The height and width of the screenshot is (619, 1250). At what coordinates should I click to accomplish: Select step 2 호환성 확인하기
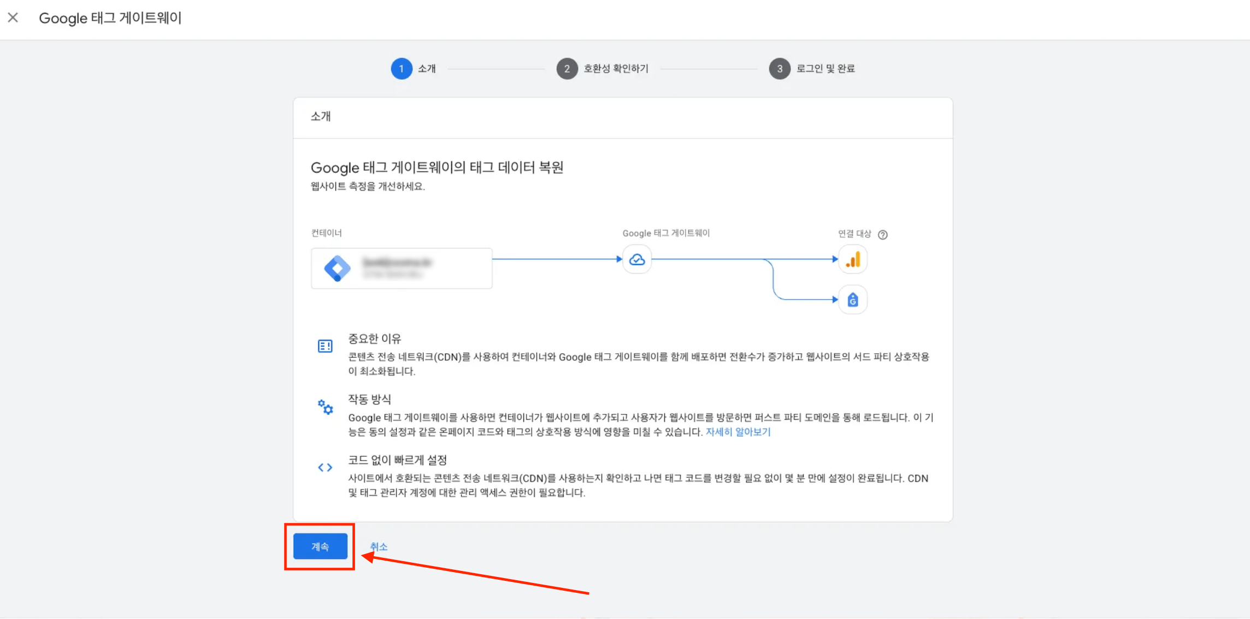point(603,69)
